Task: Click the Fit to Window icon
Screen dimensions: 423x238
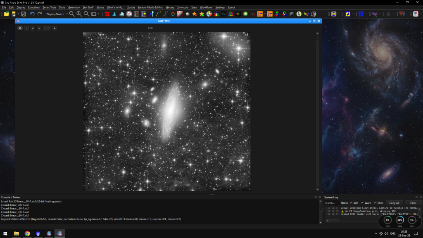Action: pos(94,14)
